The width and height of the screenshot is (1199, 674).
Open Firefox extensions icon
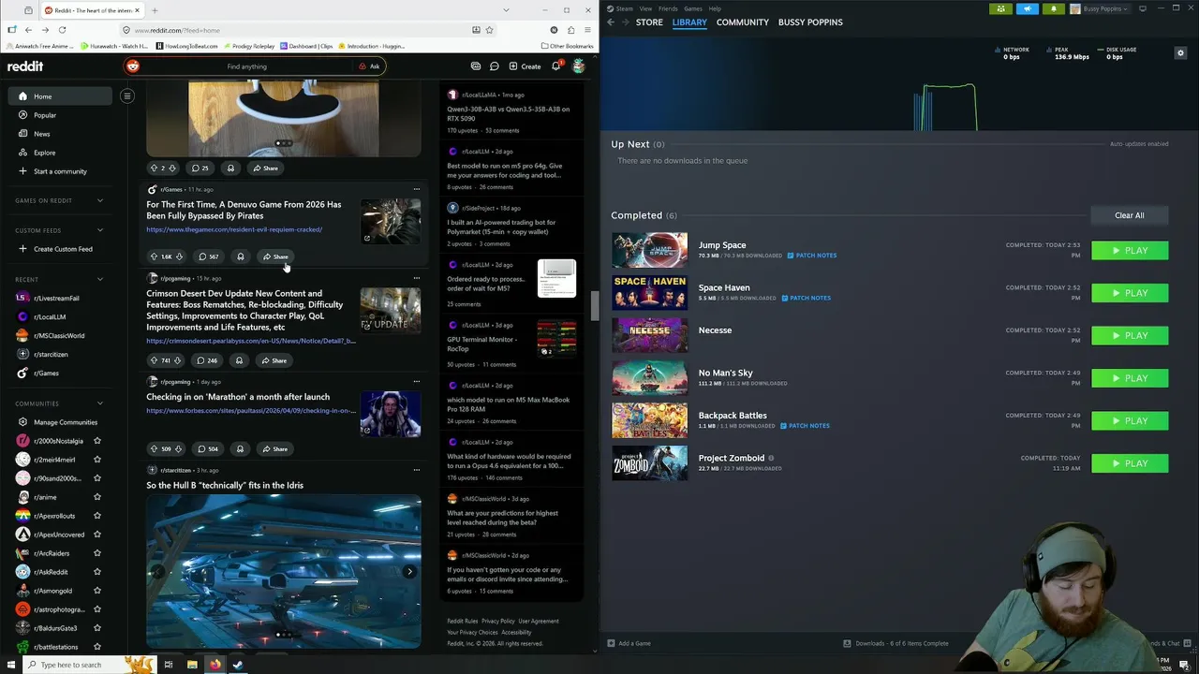569,30
